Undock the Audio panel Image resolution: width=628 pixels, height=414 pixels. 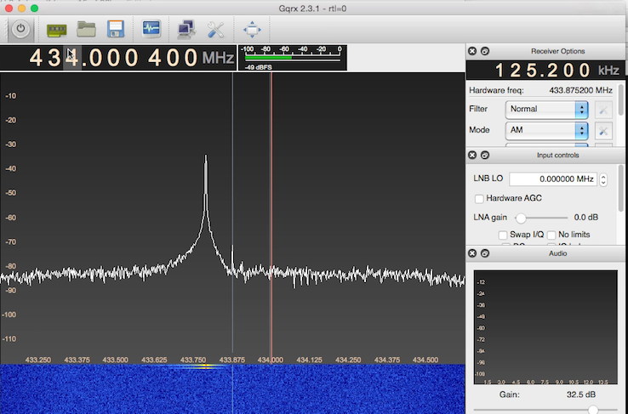pos(485,253)
